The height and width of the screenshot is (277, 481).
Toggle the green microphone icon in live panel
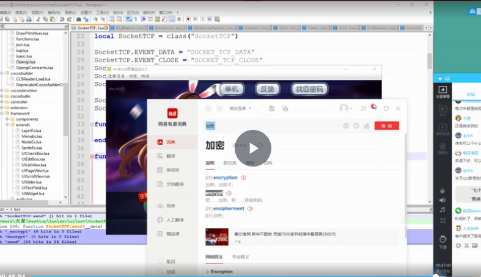coord(442,191)
